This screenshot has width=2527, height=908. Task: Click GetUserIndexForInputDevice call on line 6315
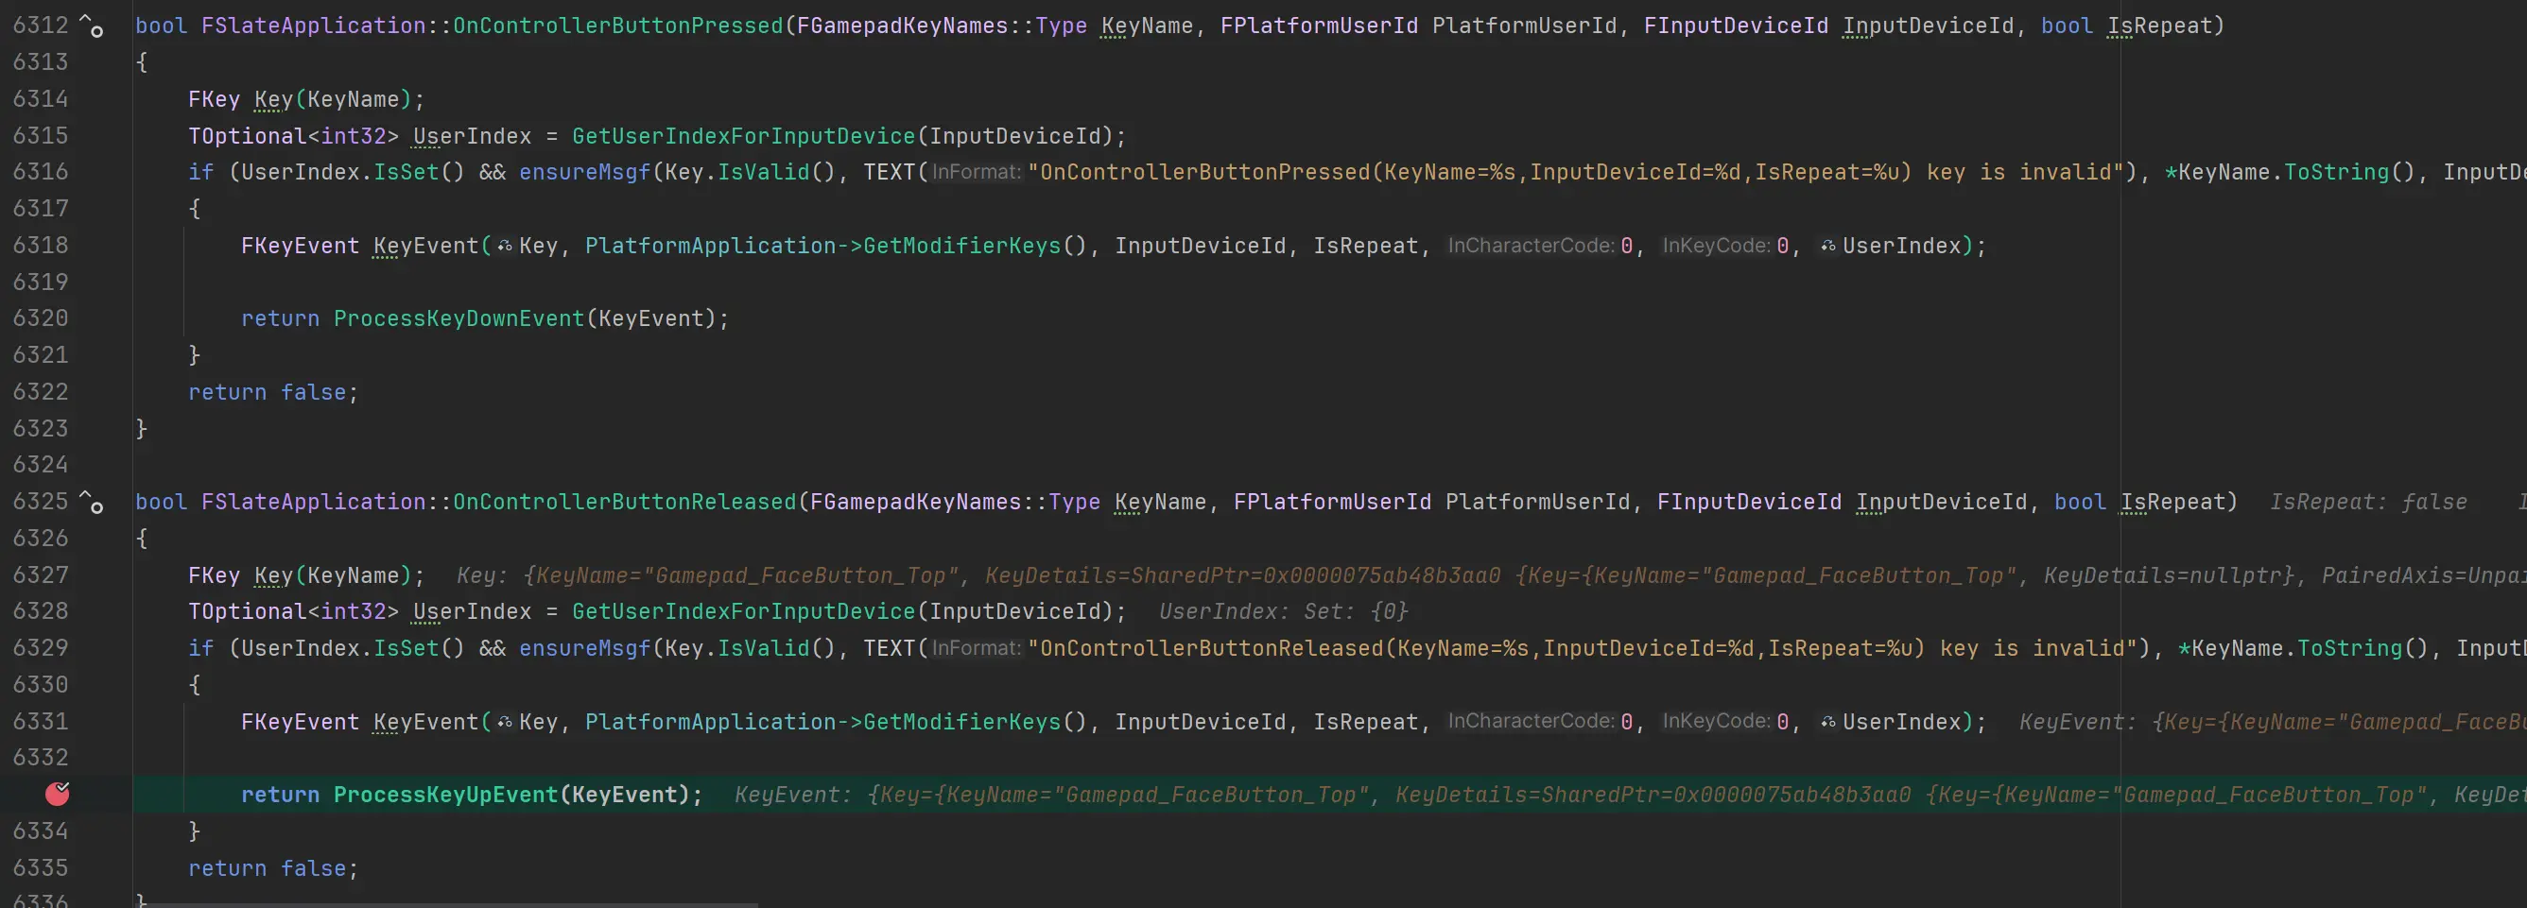(743, 136)
